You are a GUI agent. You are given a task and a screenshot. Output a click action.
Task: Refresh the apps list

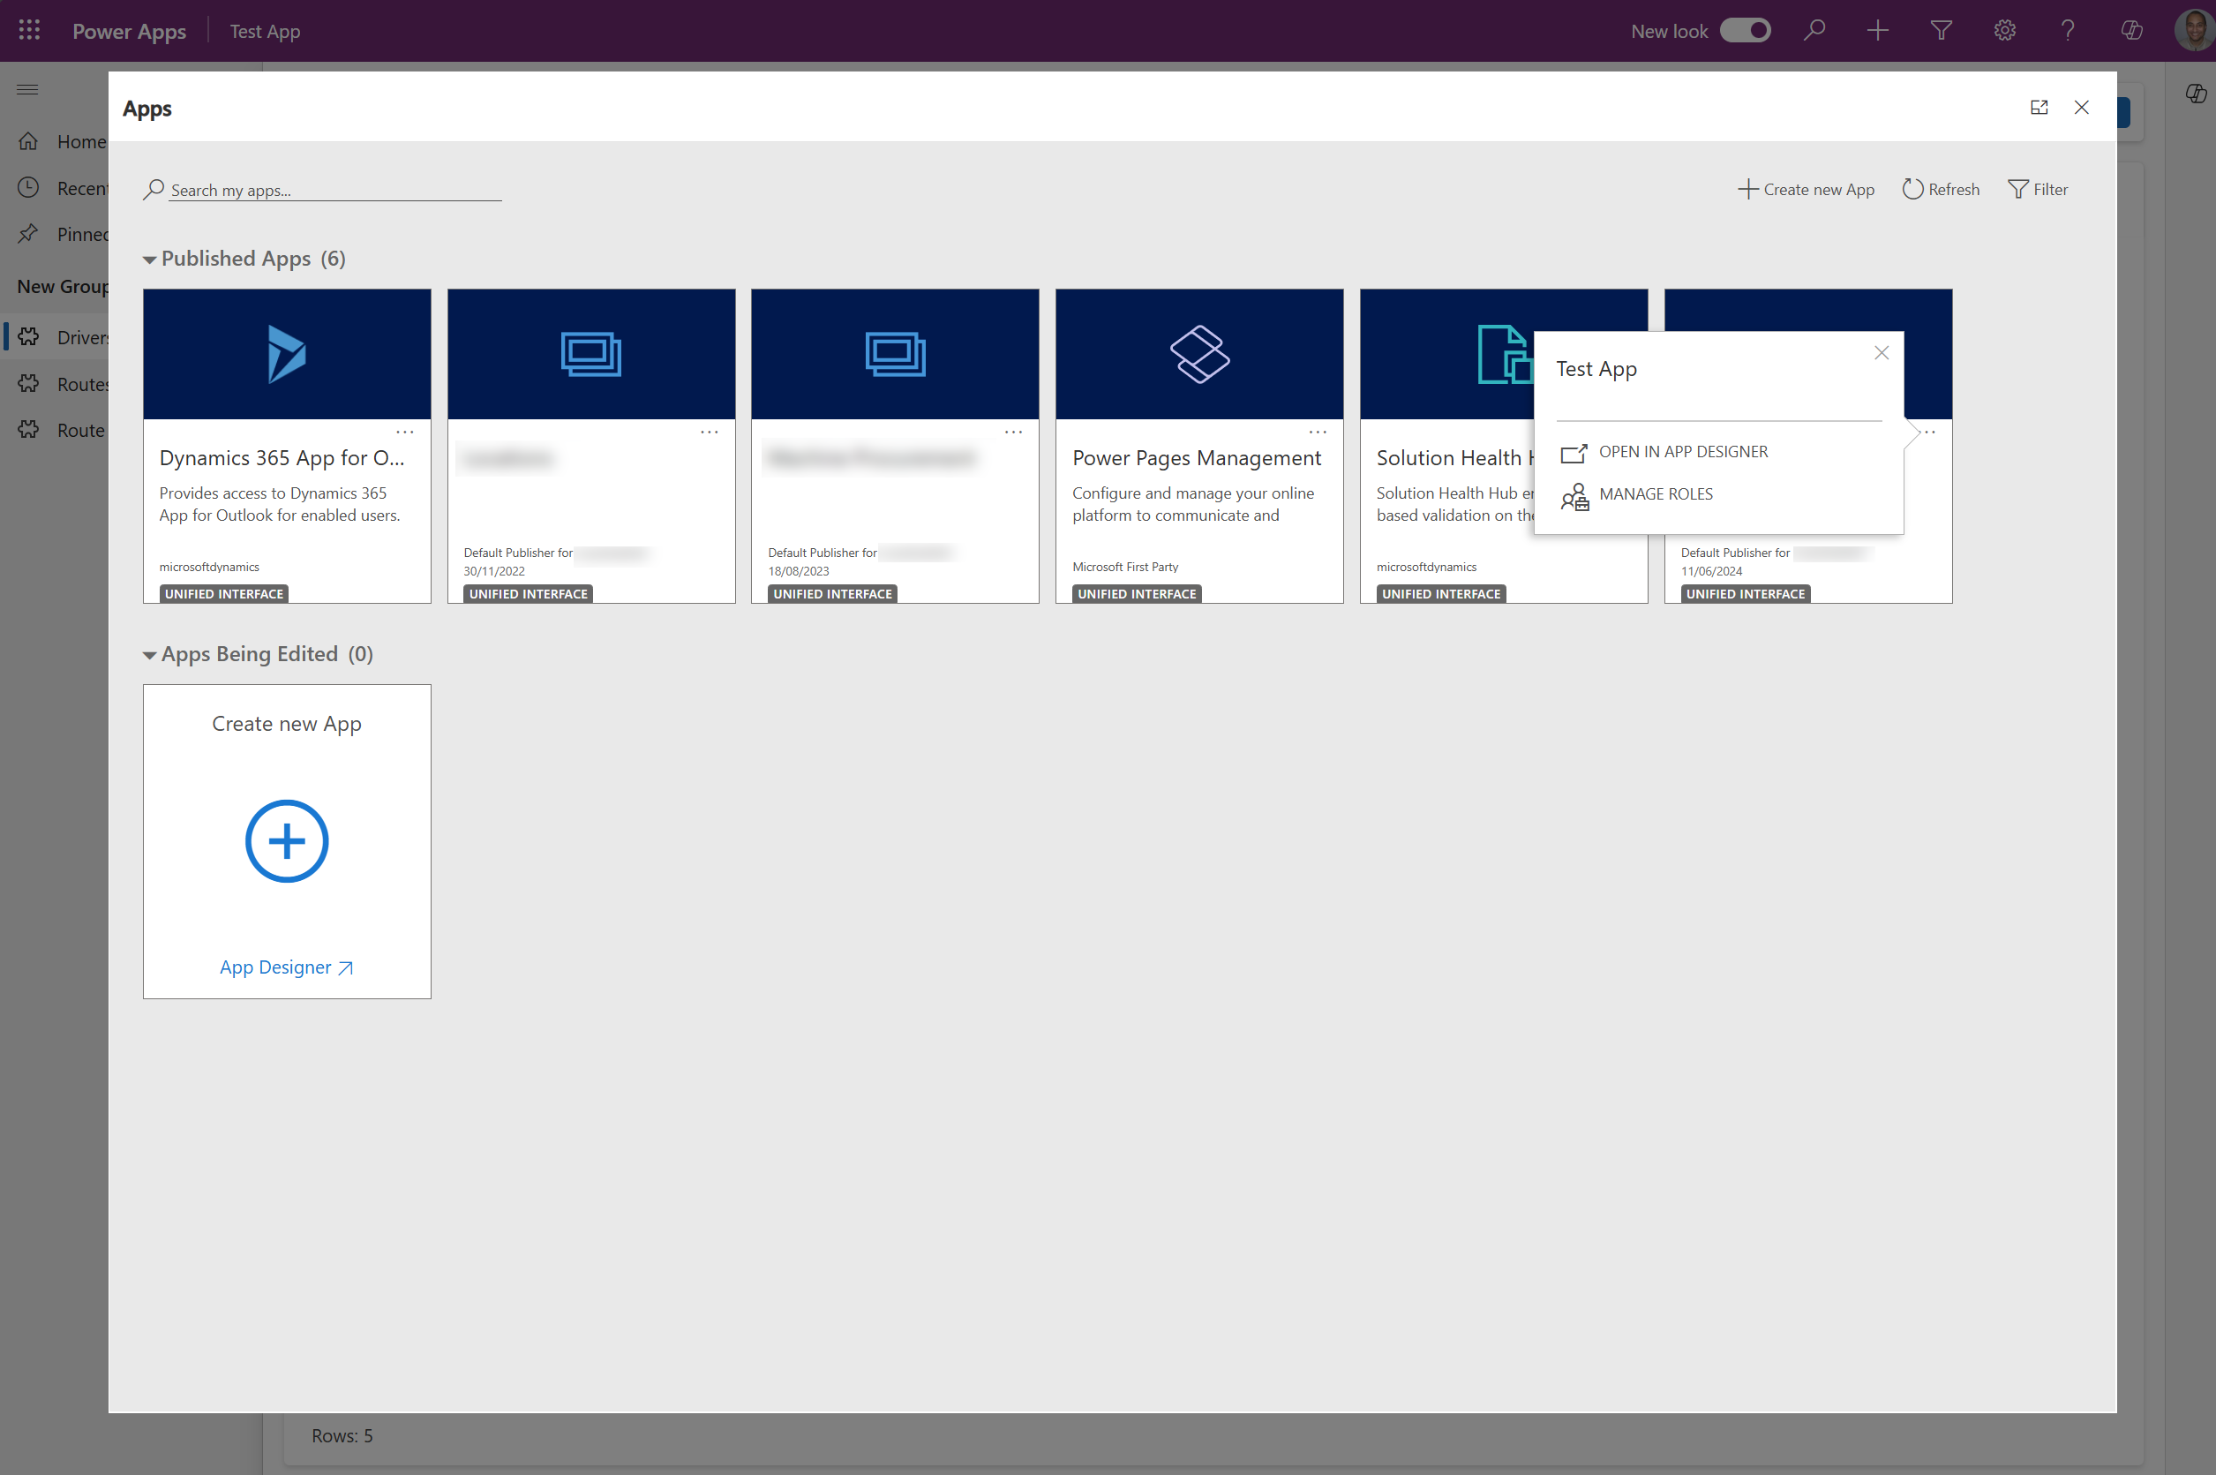point(1941,188)
